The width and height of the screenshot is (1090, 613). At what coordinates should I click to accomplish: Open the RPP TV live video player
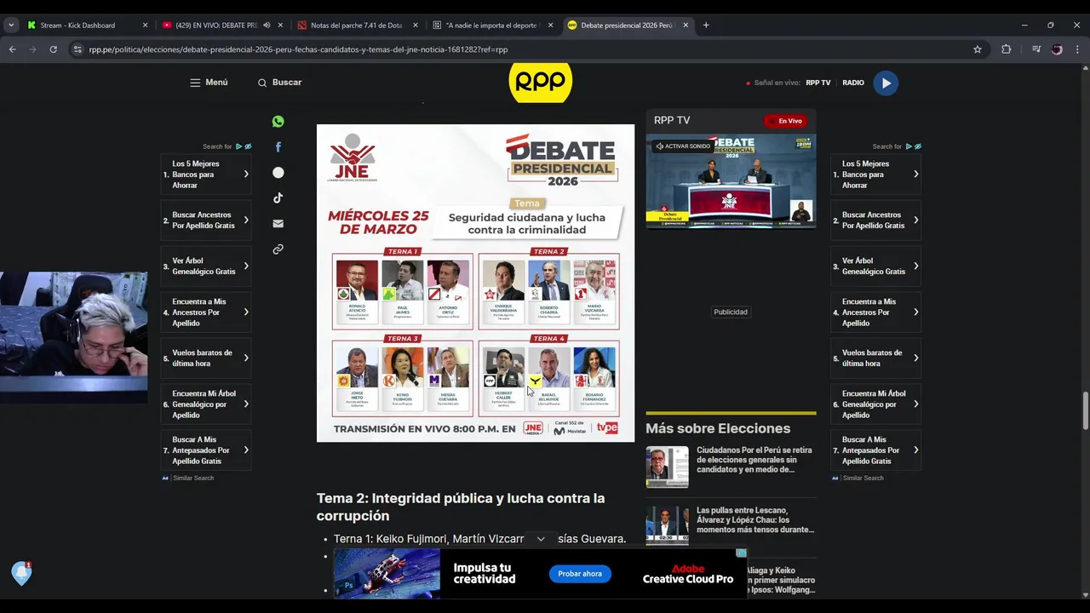731,180
